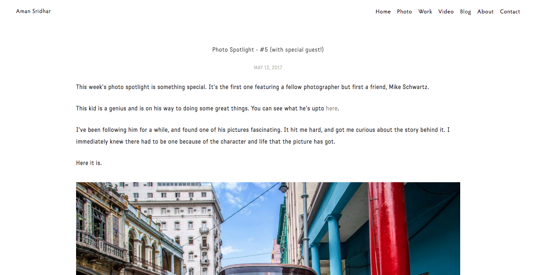
Task: Open the Cuban street photo
Action: [268, 228]
